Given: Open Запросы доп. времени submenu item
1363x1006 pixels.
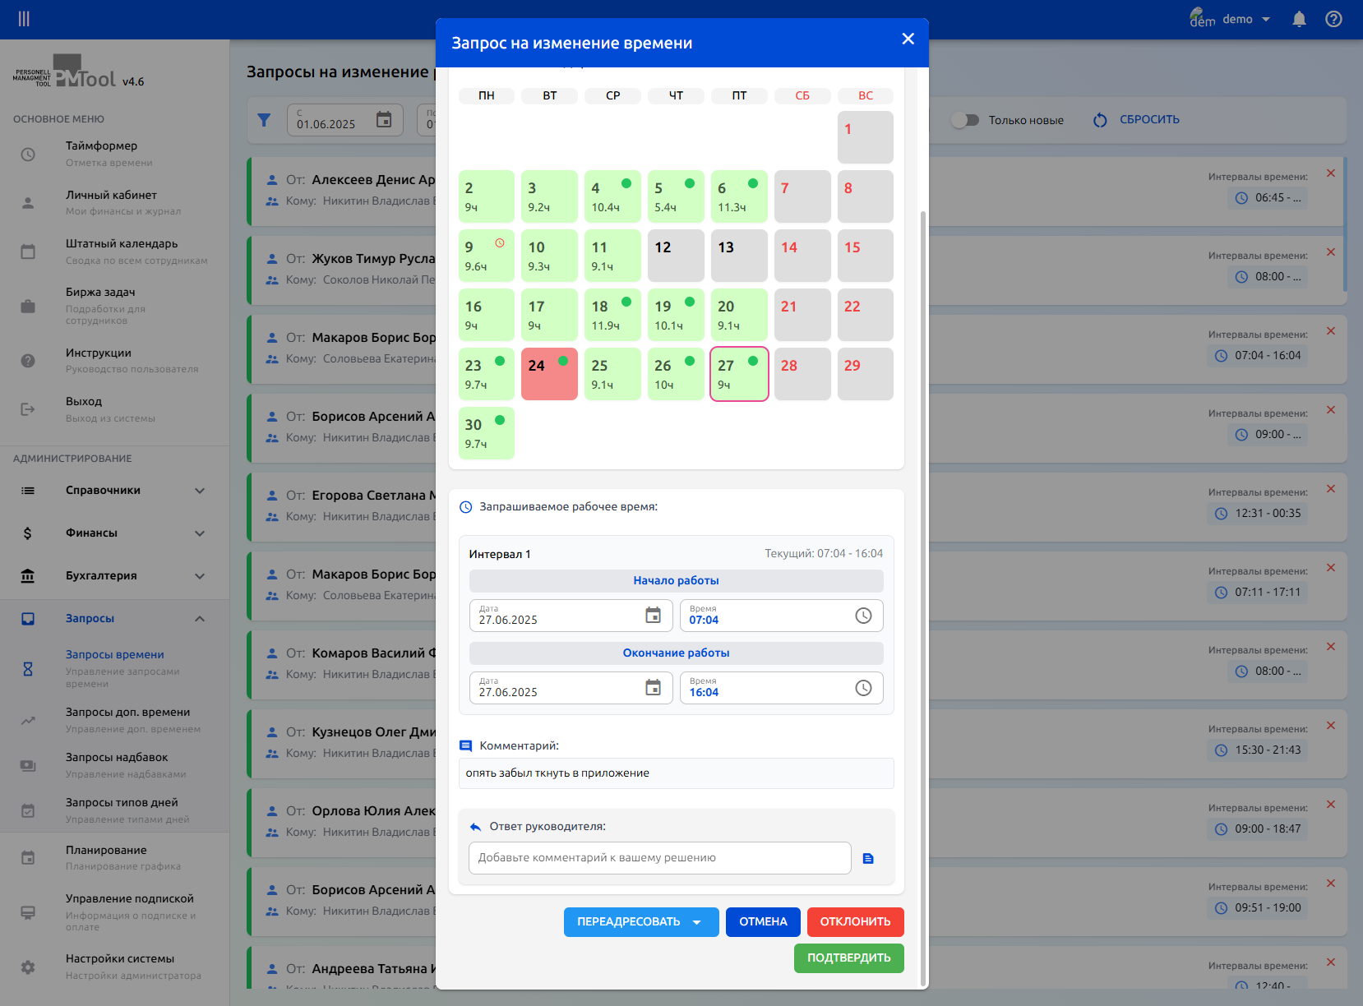Looking at the screenshot, I should point(114,720).
